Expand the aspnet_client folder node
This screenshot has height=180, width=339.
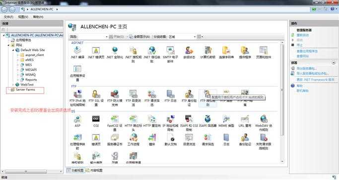click(18, 55)
